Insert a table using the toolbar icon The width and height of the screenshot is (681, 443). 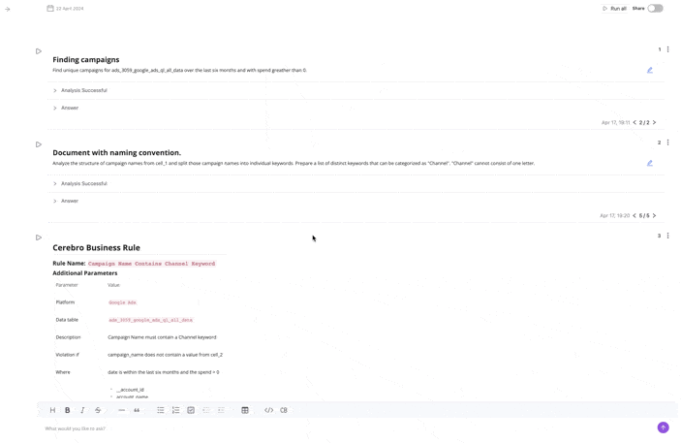click(x=245, y=410)
